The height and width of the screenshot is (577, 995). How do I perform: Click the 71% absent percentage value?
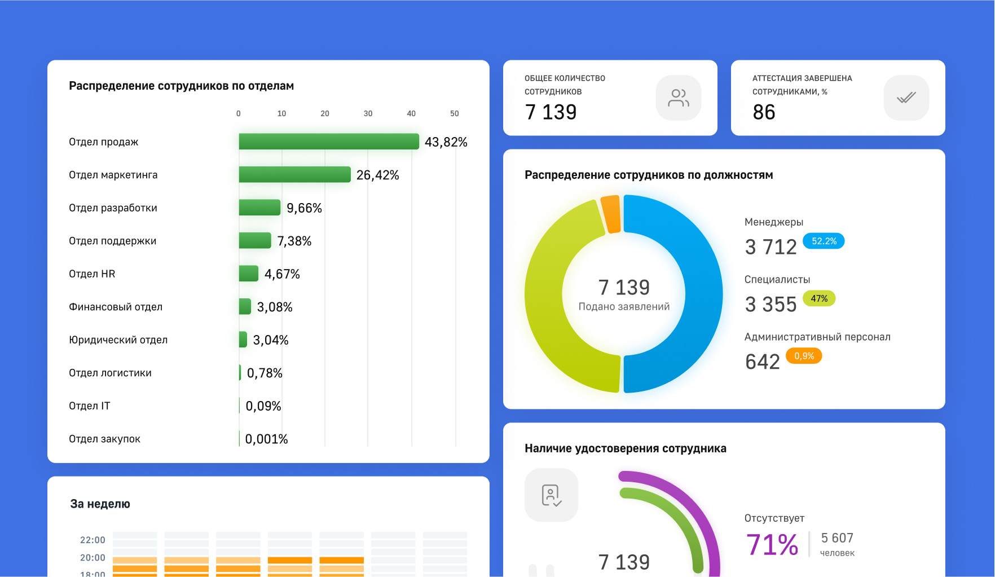772,545
